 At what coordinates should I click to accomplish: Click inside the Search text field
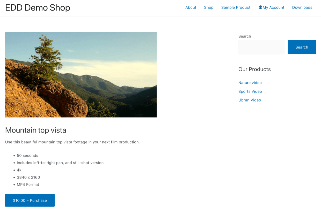[261, 47]
